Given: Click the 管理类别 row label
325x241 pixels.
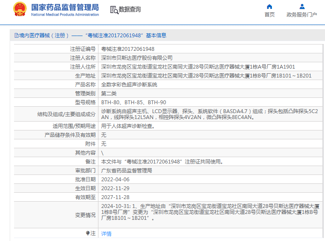Looking at the screenshot, I should point(85,94).
